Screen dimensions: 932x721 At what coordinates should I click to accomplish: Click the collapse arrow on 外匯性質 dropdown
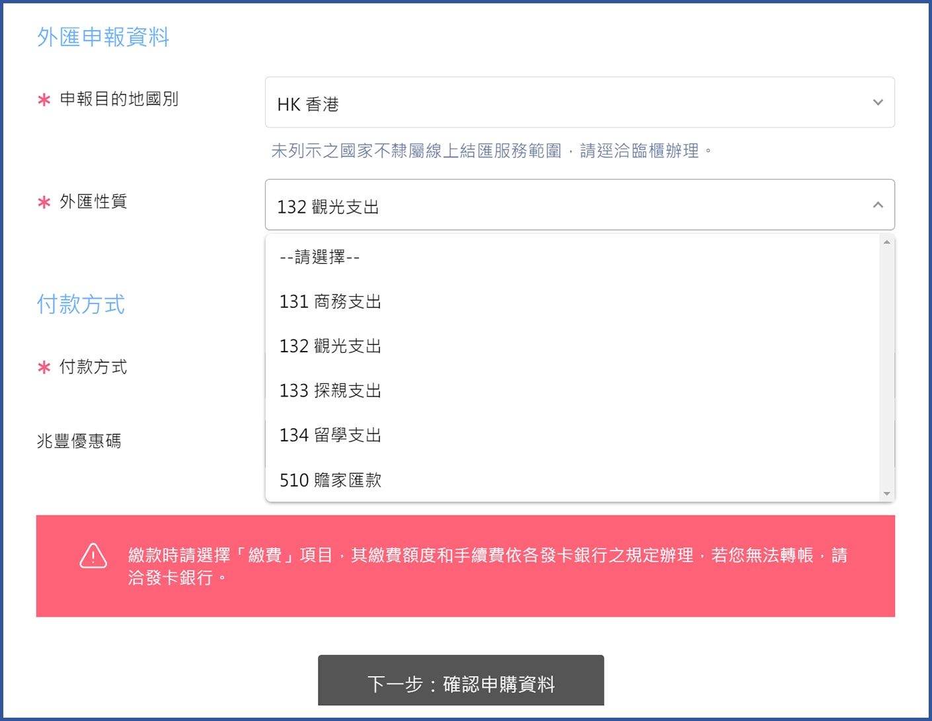click(878, 205)
